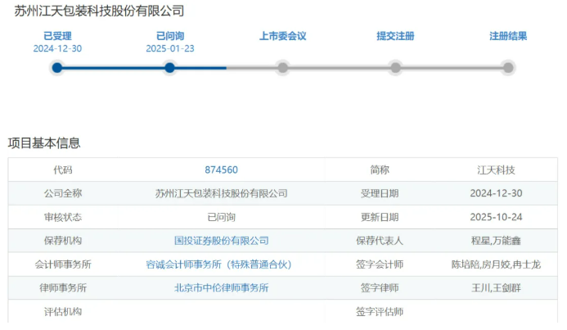The image size is (567, 330).
Task: Click the 已受理 timeline step dot
Action: tap(57, 68)
